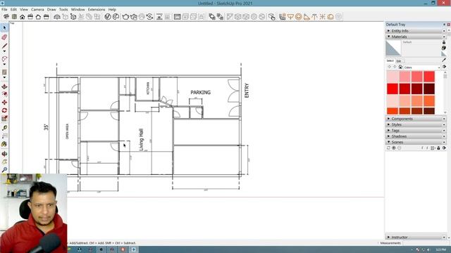
Task: Activate the Line pencil tool
Action: pyautogui.click(x=4, y=46)
